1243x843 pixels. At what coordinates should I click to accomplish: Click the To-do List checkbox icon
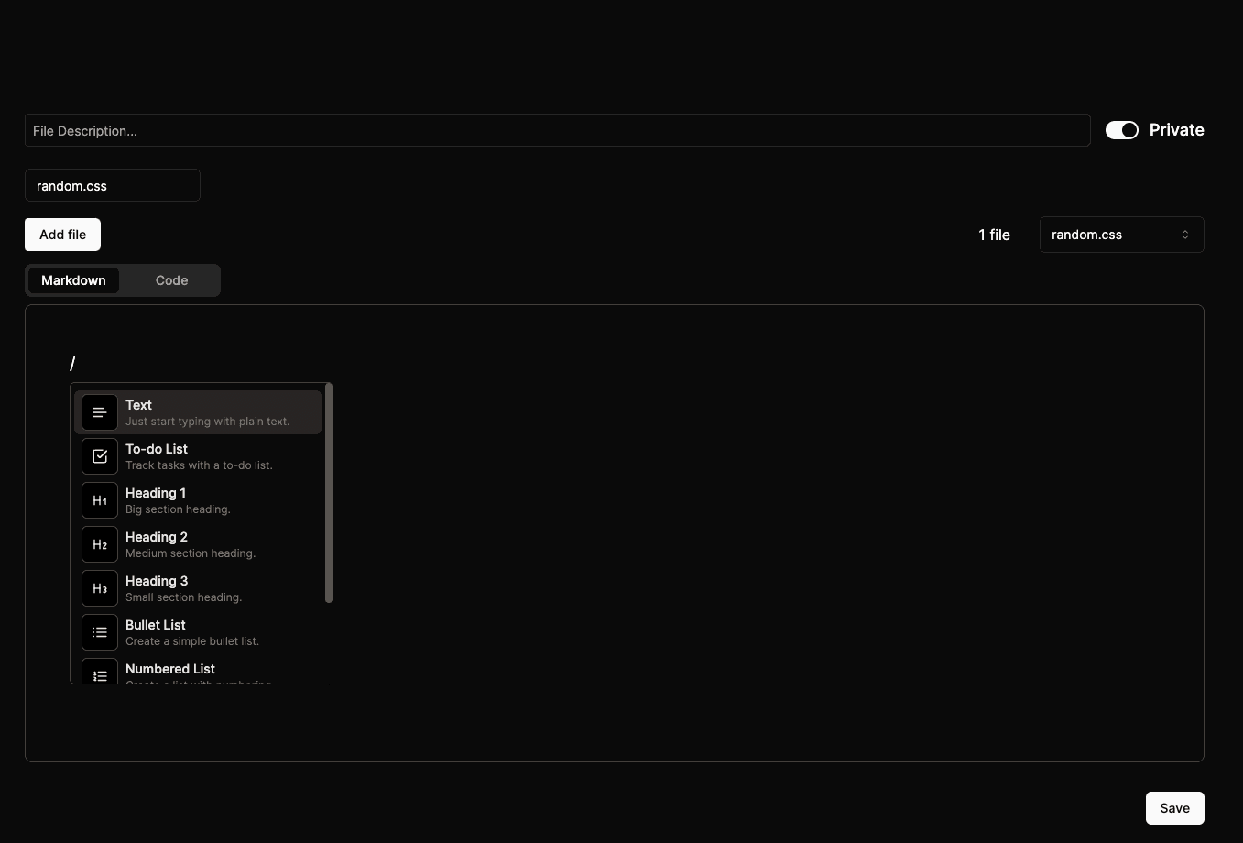coord(100,456)
